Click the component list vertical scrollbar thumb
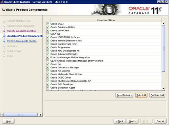The height and width of the screenshot is (125, 169). coord(164,49)
